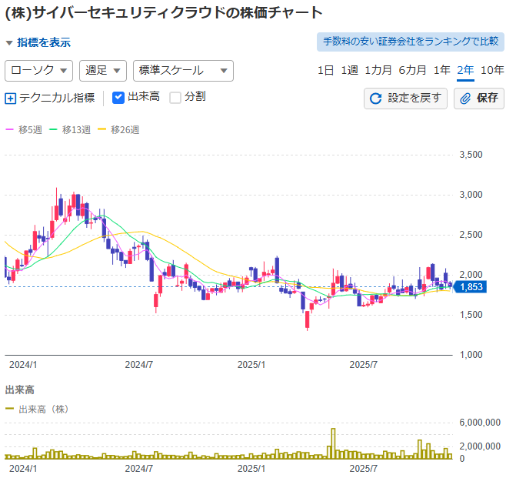Screen dimensions: 506x478
Task: Open the 週足 interval dropdown
Action: pos(102,71)
